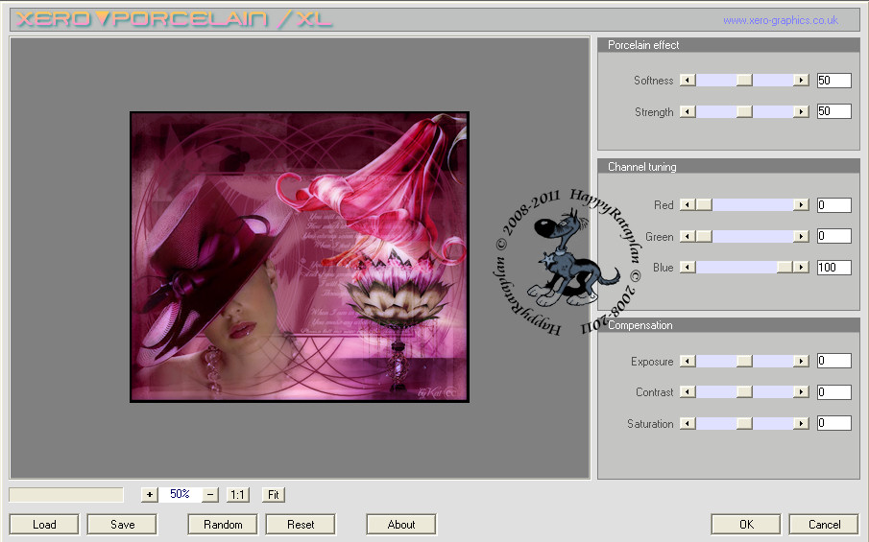The image size is (869, 542).
Task: Click the Red value field
Action: coord(834,205)
